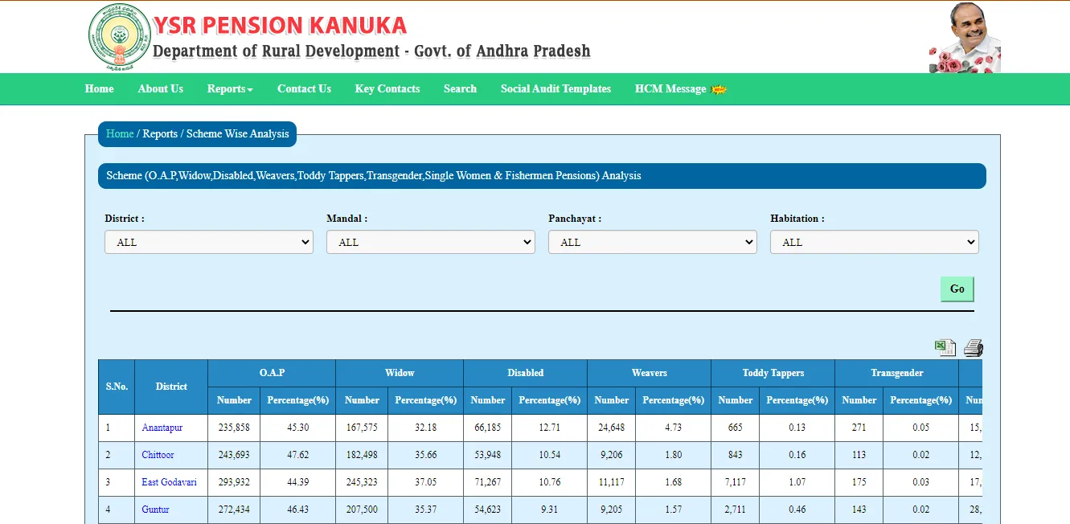Open Social Audit Templates menu item
Screen dimensions: 1070x524
(x=555, y=89)
